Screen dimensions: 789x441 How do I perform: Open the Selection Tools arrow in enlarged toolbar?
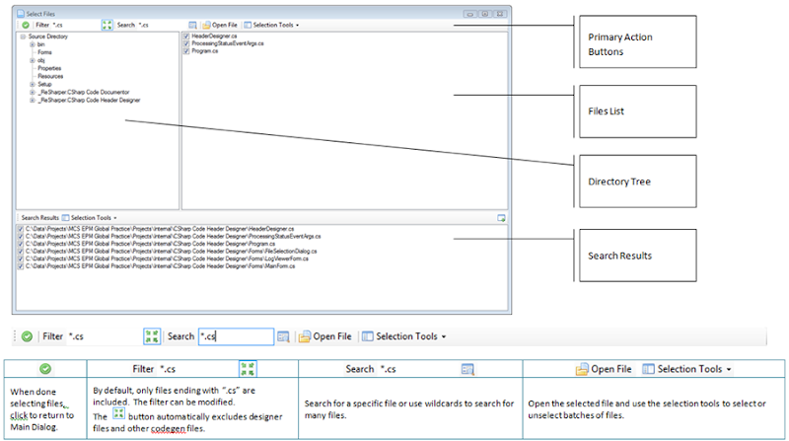(444, 336)
